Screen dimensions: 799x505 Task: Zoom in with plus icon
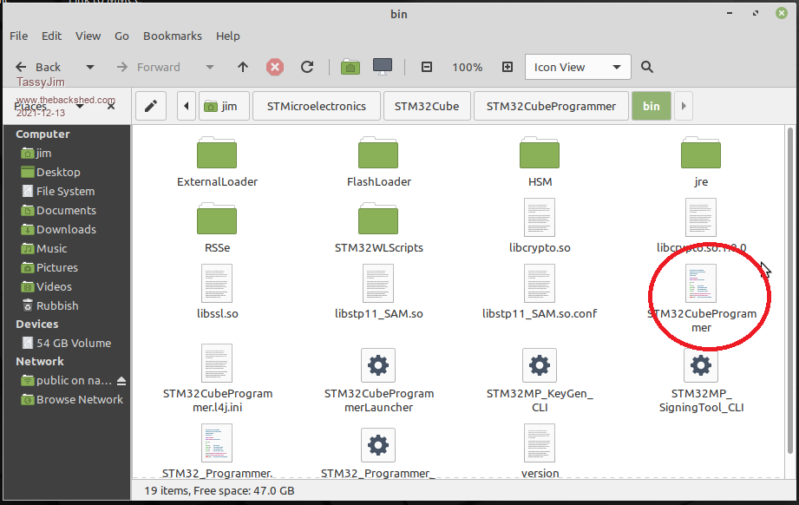(508, 67)
